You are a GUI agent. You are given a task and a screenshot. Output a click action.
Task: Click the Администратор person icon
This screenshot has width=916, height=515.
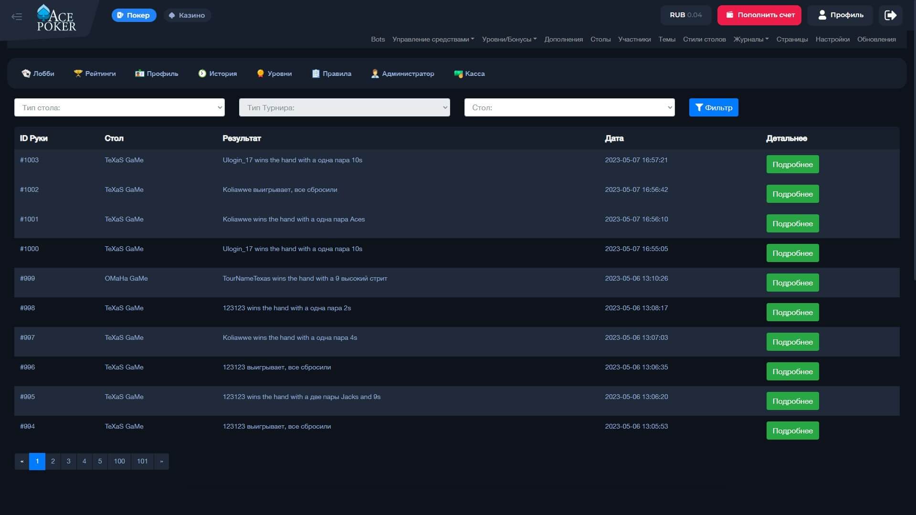point(375,74)
